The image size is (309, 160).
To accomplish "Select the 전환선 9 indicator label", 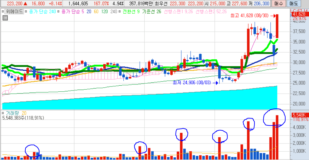I will 131,12.
